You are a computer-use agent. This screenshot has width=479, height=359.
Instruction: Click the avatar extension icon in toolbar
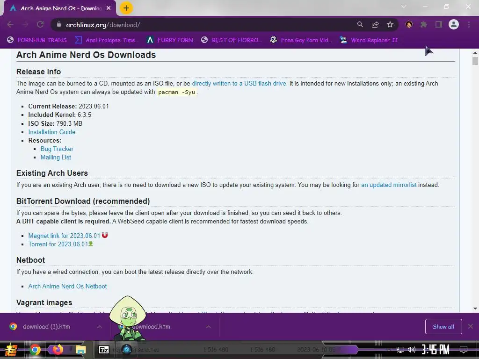[409, 24]
